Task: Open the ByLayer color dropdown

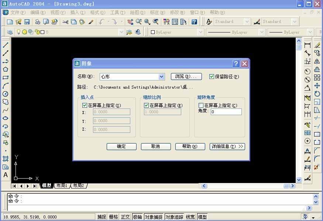Action: [x=200, y=32]
